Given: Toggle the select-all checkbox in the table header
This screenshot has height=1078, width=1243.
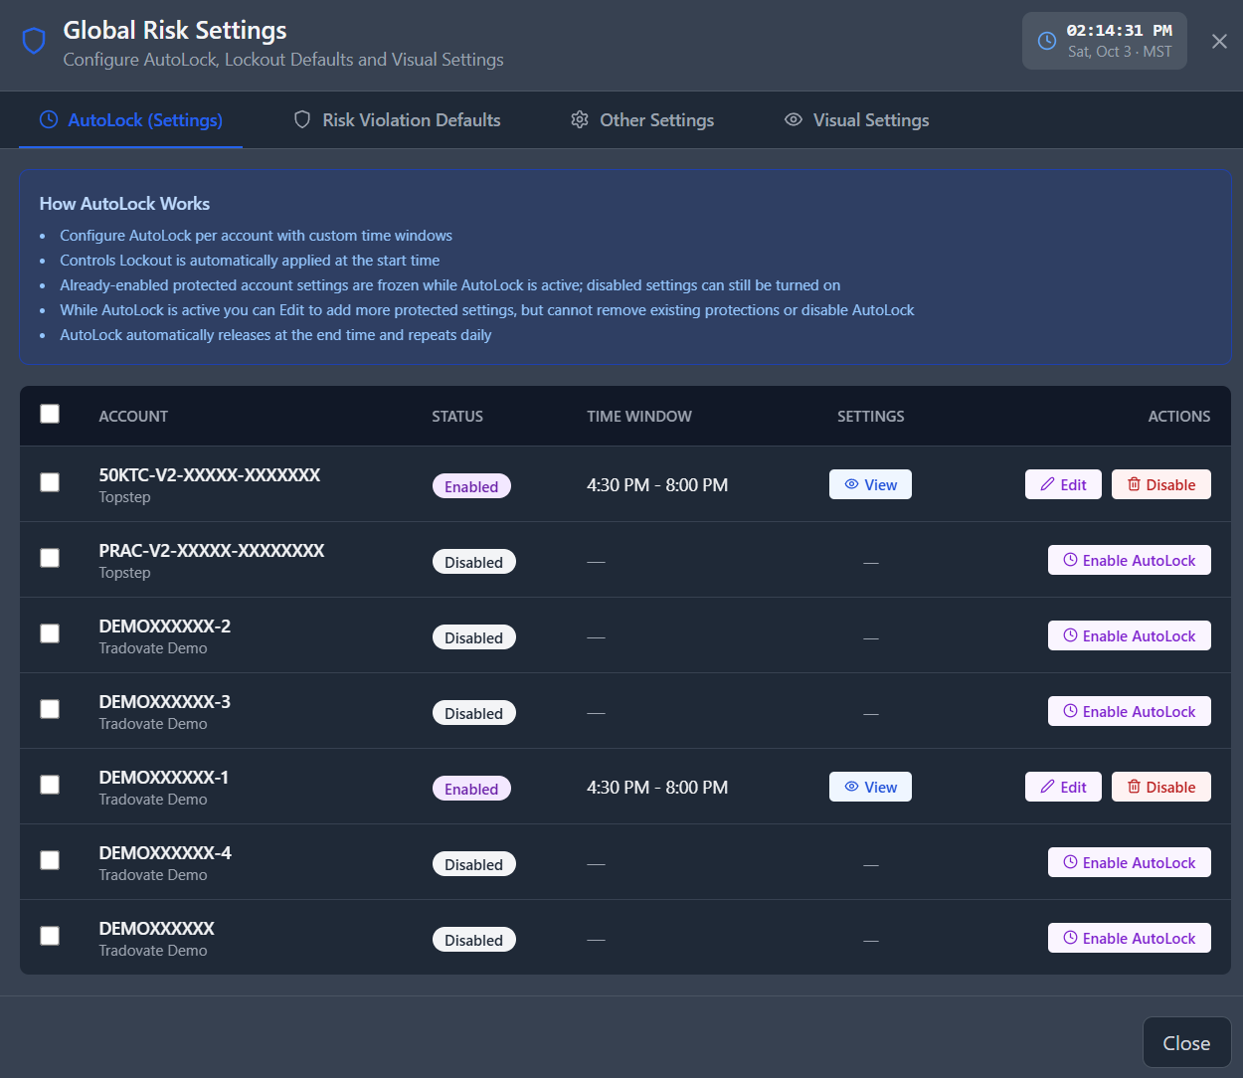Looking at the screenshot, I should pos(50,414).
